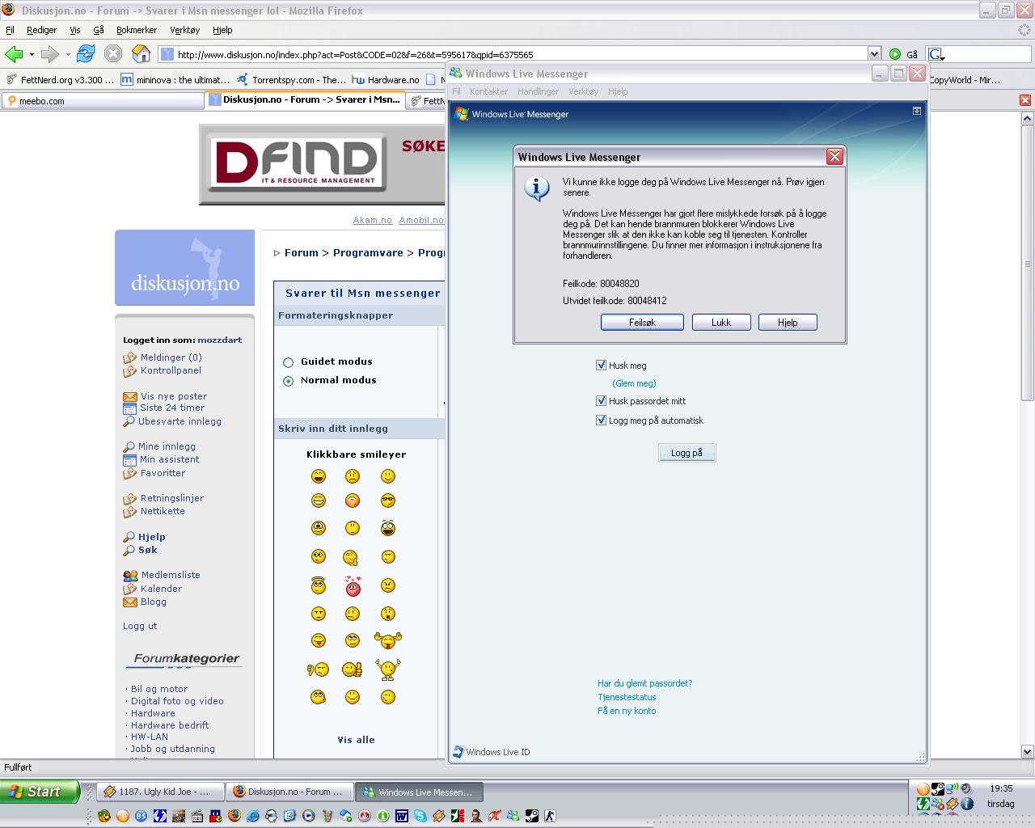Open Firefox 'Bokmerker' menu

click(x=137, y=30)
